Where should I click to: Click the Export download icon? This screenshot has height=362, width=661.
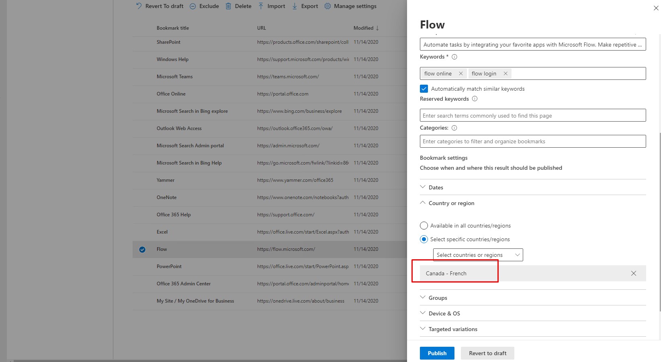pyautogui.click(x=295, y=6)
